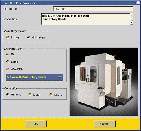Click into the Description text area

tap(86, 19)
